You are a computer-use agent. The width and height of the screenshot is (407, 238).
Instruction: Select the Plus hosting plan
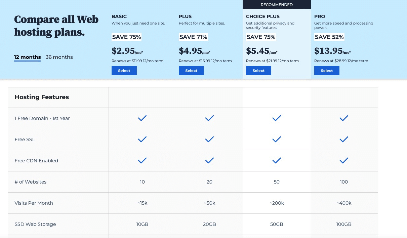[191, 71]
